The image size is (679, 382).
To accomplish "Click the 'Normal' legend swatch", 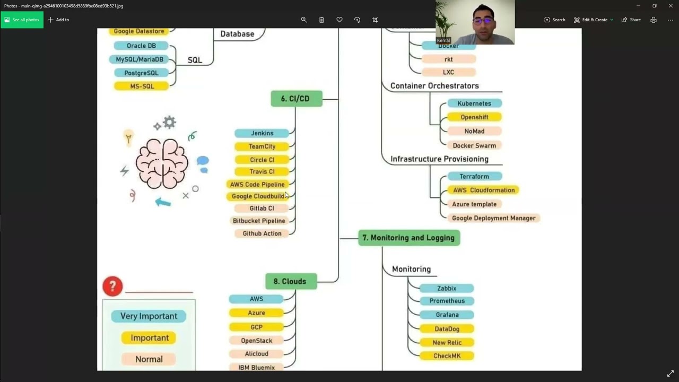I will tap(149, 359).
